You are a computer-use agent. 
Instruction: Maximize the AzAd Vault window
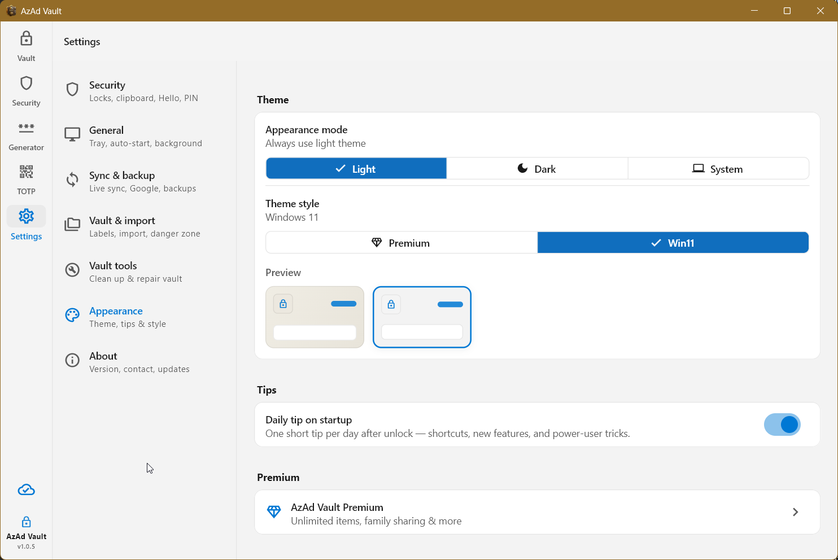[x=787, y=11]
